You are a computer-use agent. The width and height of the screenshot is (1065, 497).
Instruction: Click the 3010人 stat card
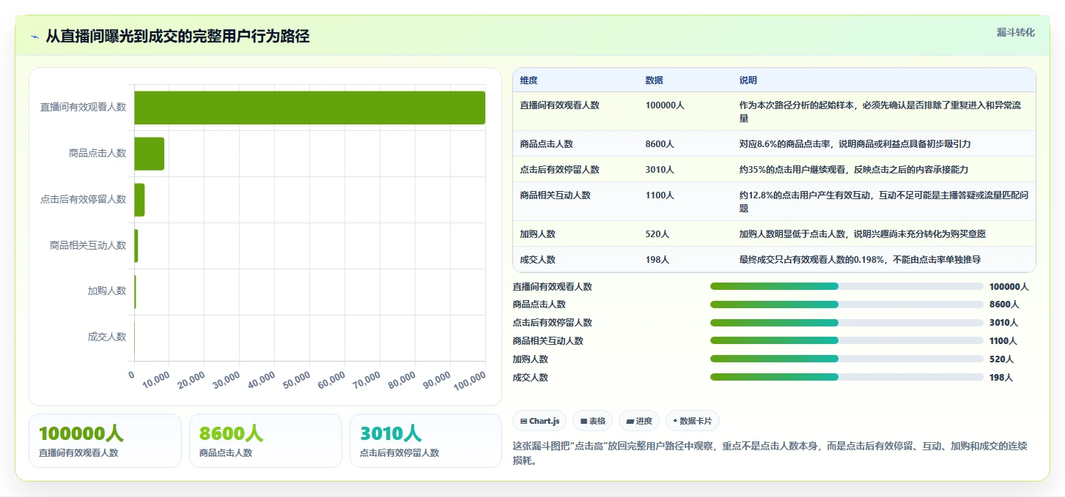point(426,441)
